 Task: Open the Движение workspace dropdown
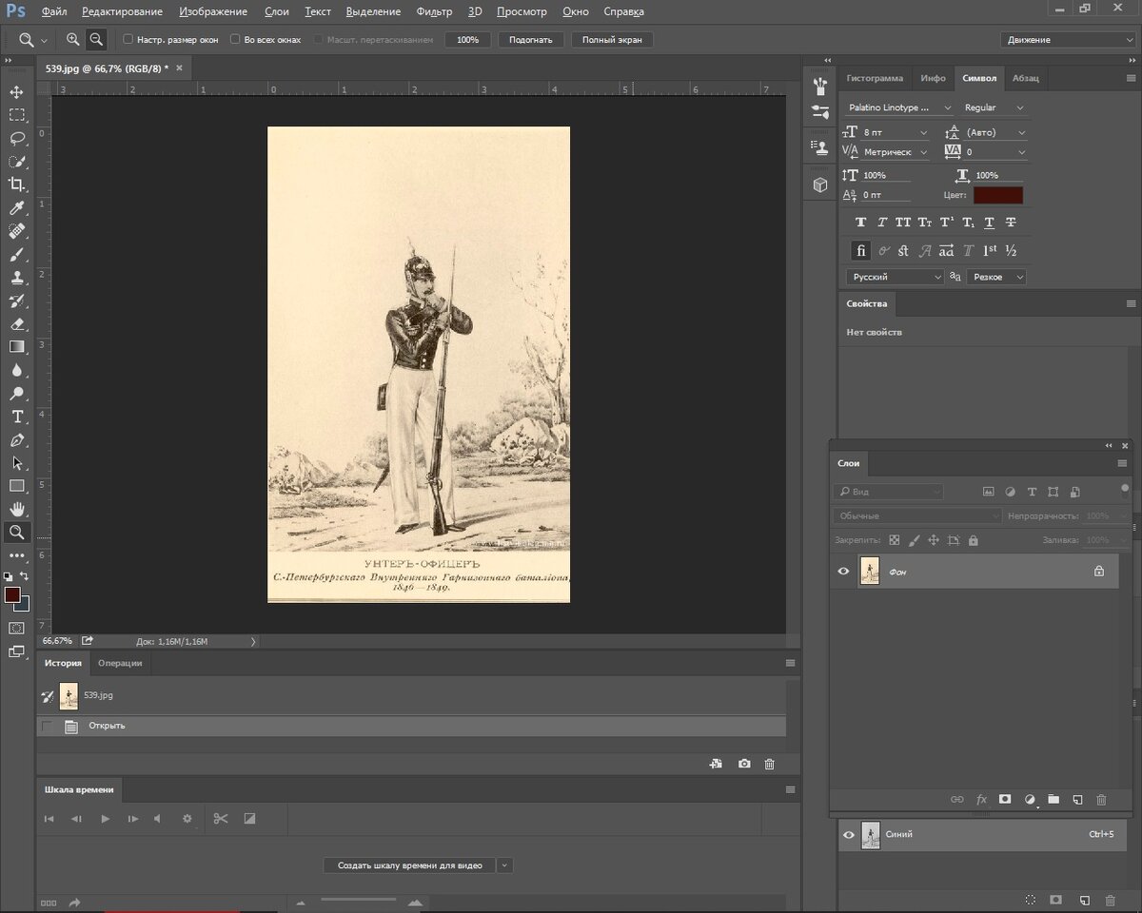coord(1068,40)
